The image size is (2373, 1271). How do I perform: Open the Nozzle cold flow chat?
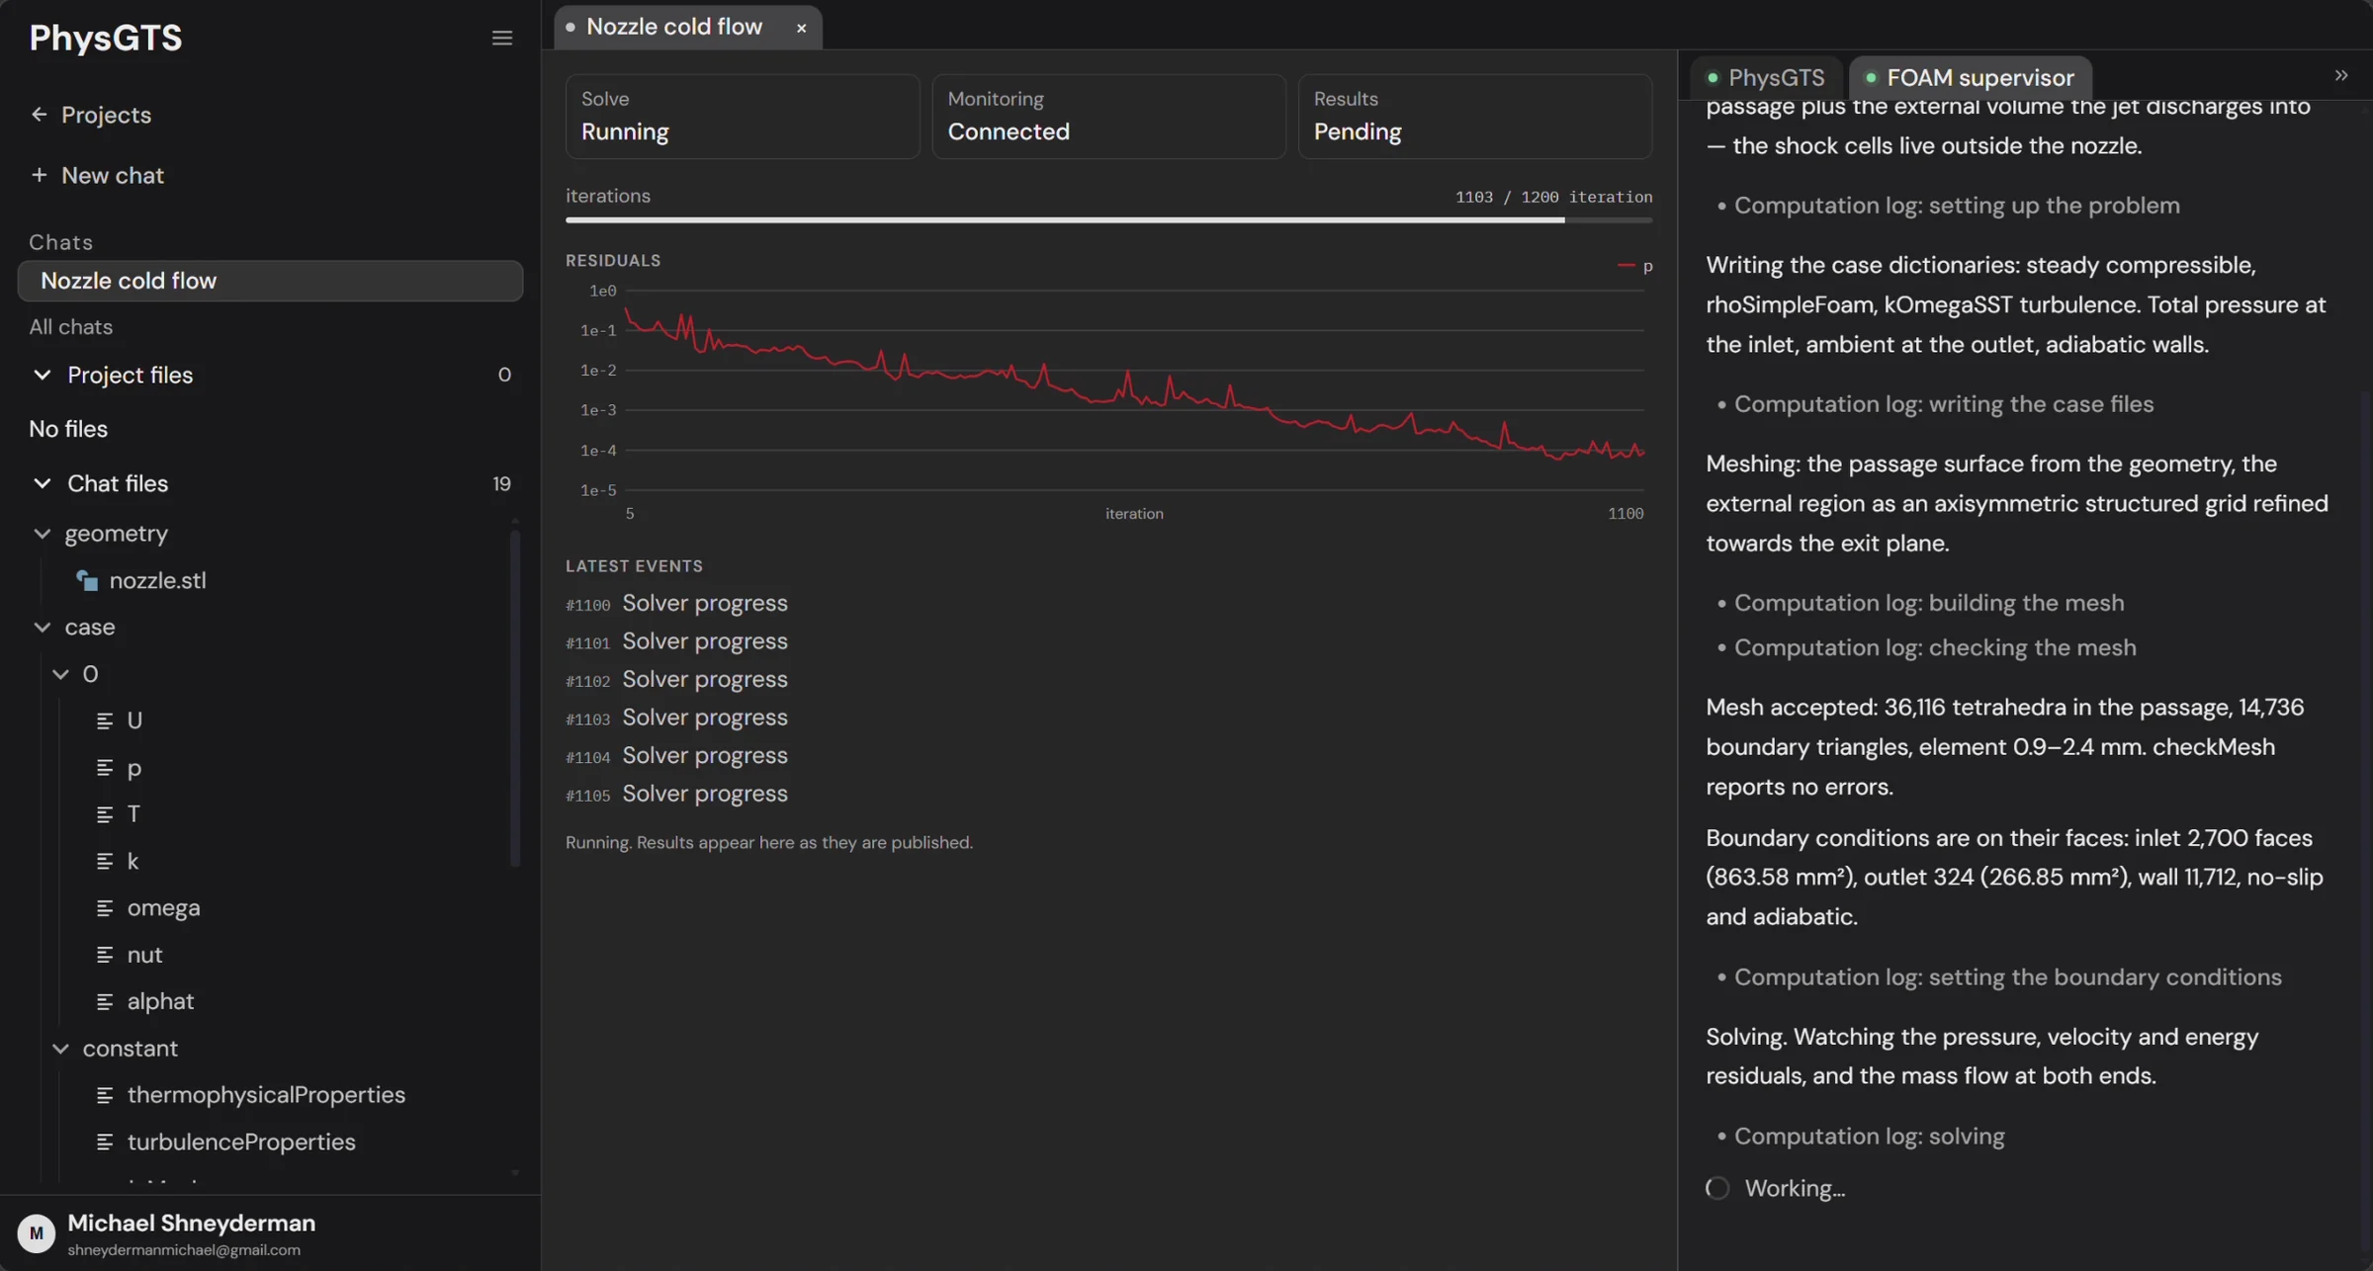(270, 281)
